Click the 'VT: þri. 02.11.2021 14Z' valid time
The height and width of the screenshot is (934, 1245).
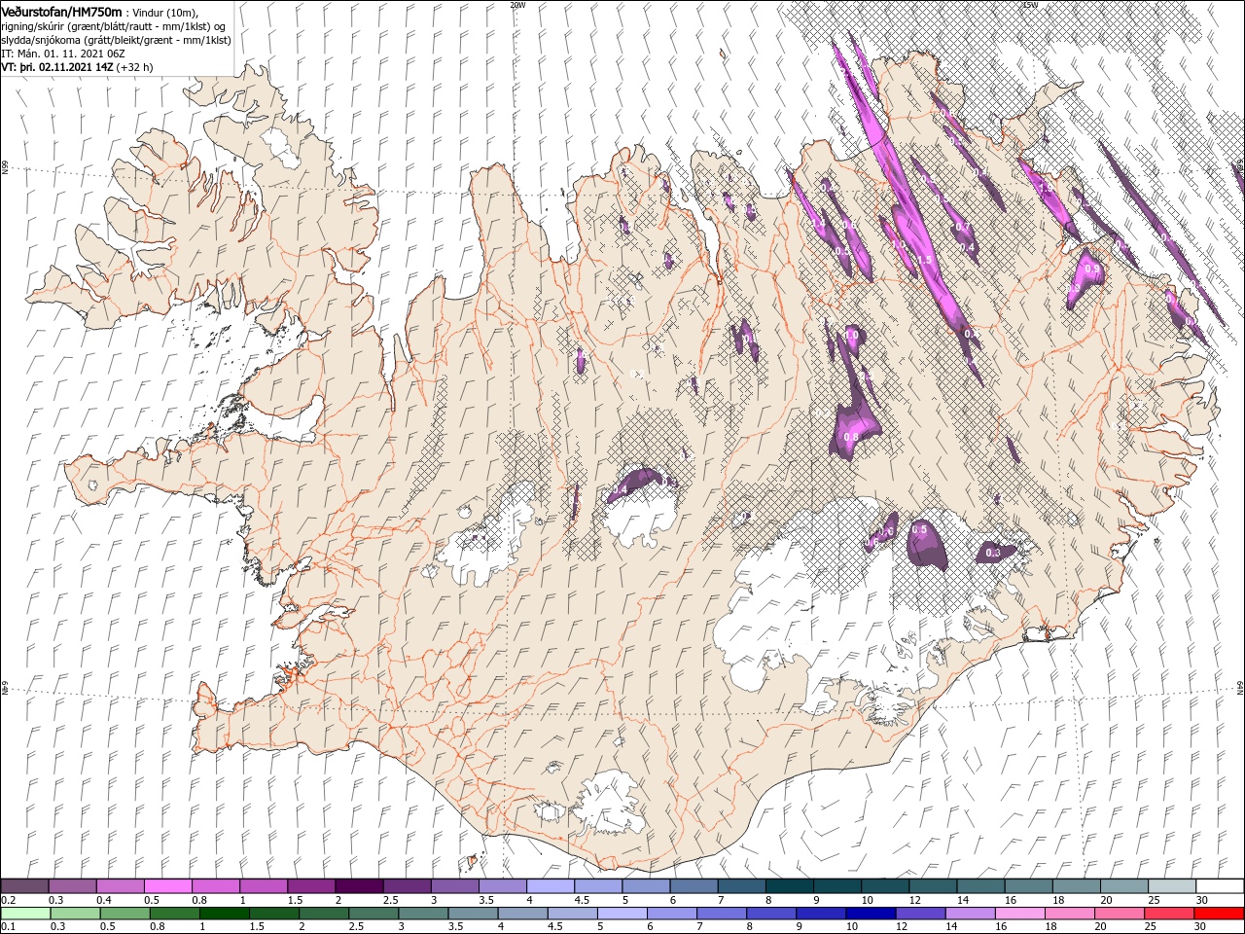click(56, 67)
